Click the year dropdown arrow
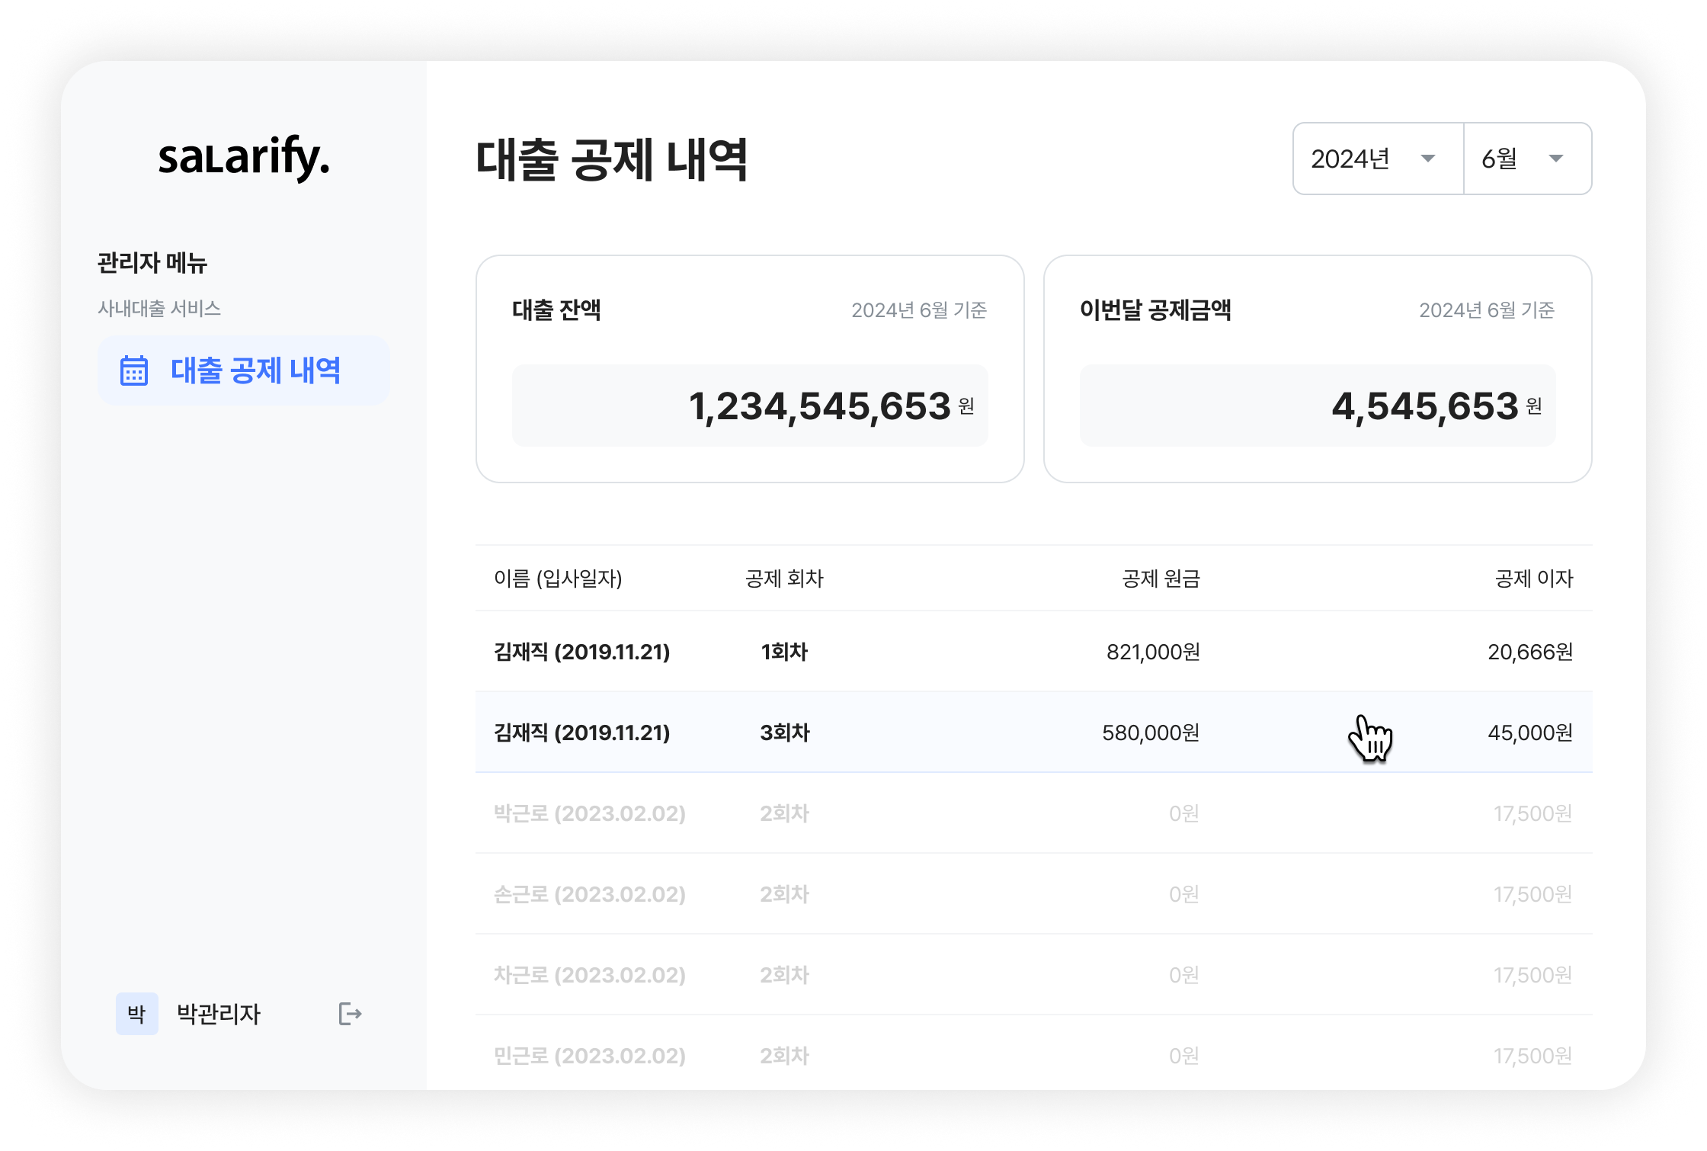The height and width of the screenshot is (1151, 1707). [1428, 159]
